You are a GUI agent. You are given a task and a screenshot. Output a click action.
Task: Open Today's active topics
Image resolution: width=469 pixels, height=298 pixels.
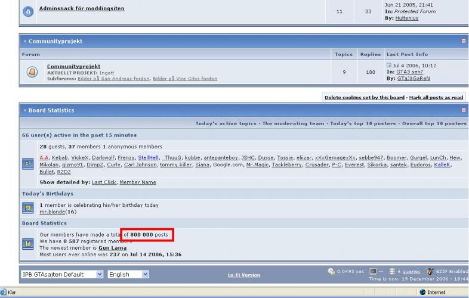(227, 123)
